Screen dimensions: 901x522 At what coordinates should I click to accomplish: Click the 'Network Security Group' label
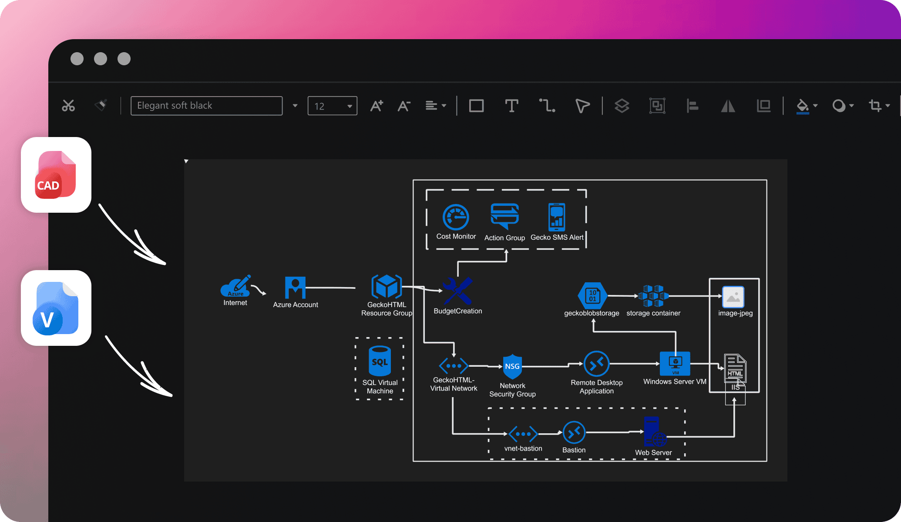pyautogui.click(x=512, y=390)
